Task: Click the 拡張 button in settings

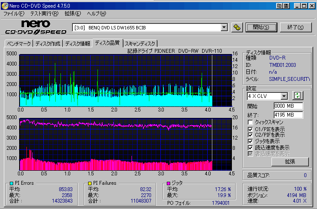Action: [290, 162]
